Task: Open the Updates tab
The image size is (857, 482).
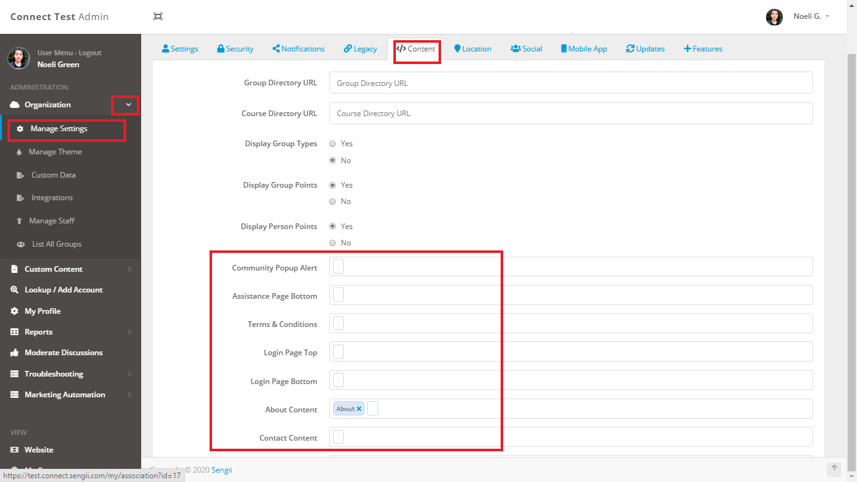Action: 646,49
